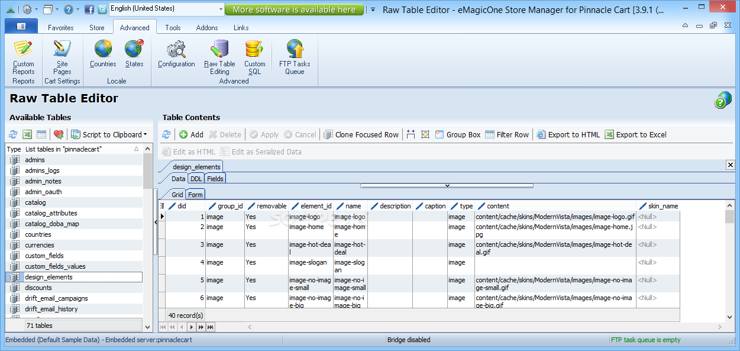Click Export to Excel
Screen dimensions: 740x351
click(635, 134)
